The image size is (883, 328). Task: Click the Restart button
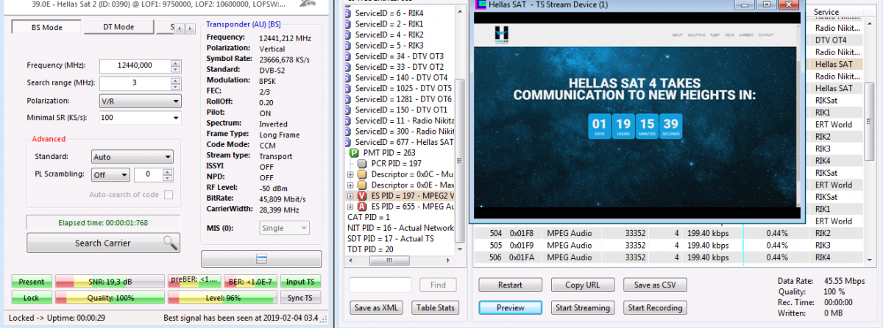coord(510,285)
